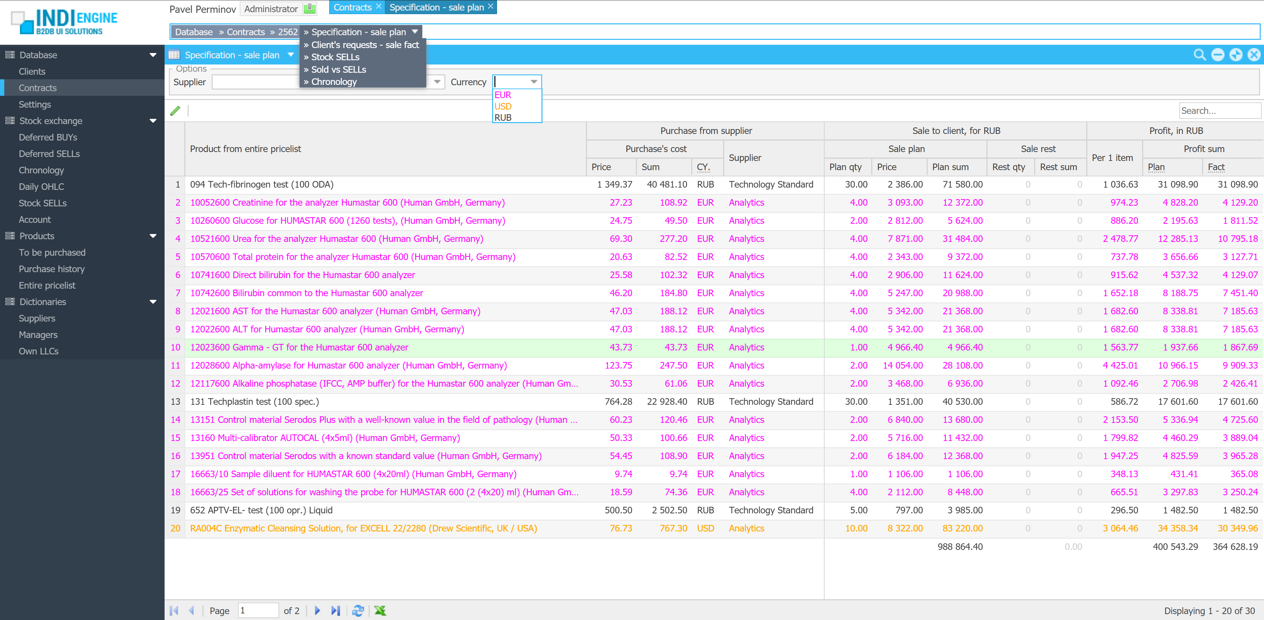Click the plus icon in panel header

(1236, 55)
